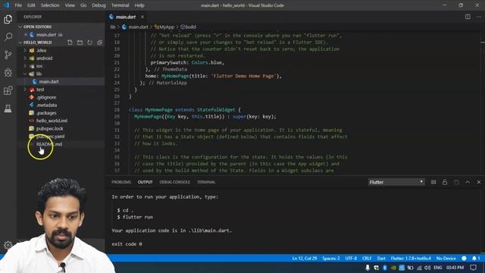Open the Edit menu
The height and width of the screenshot is (273, 485).
[31, 5]
